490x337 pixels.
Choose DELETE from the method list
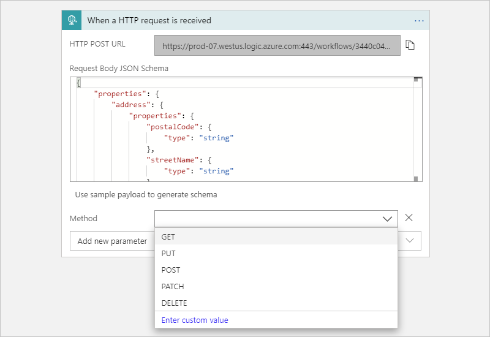tap(175, 303)
